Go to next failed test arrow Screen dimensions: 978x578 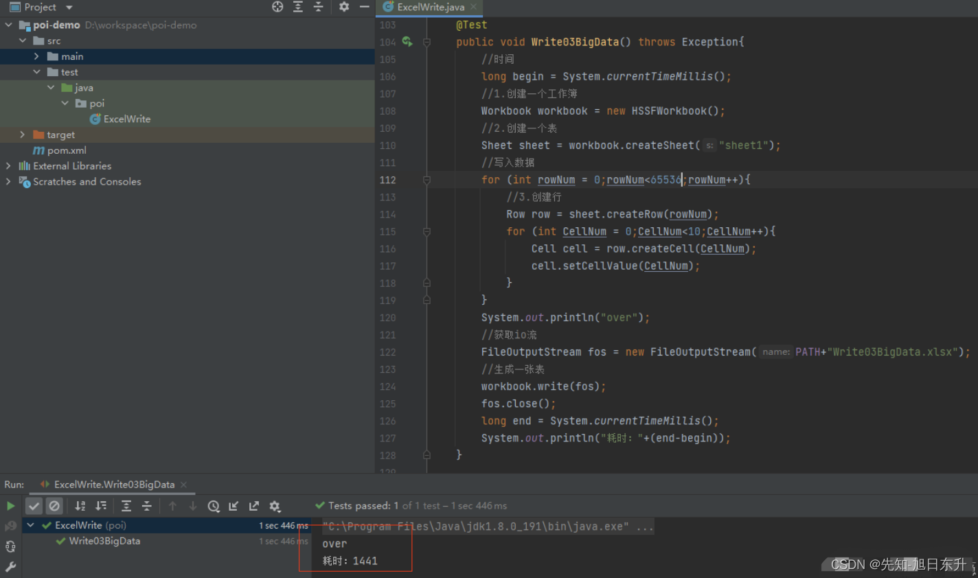tap(193, 506)
